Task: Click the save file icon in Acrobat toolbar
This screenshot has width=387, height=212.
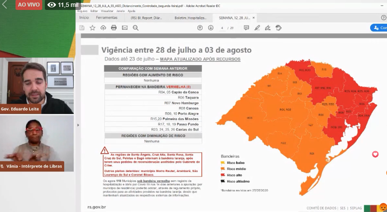Action: 82,28
